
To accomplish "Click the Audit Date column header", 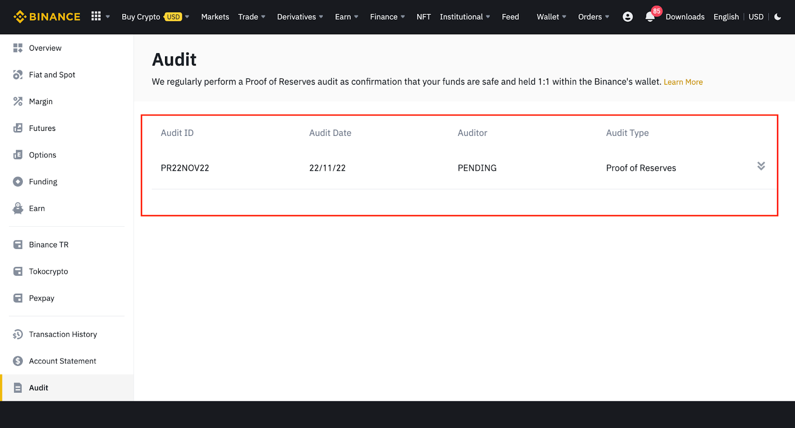I will pyautogui.click(x=330, y=133).
